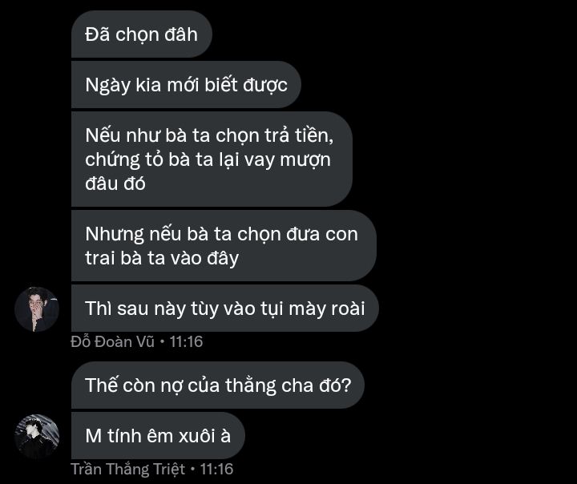Select the "Thì sau này tùy vào tụi mày roài" bubble
This screenshot has width=577, height=484.
coord(225,308)
